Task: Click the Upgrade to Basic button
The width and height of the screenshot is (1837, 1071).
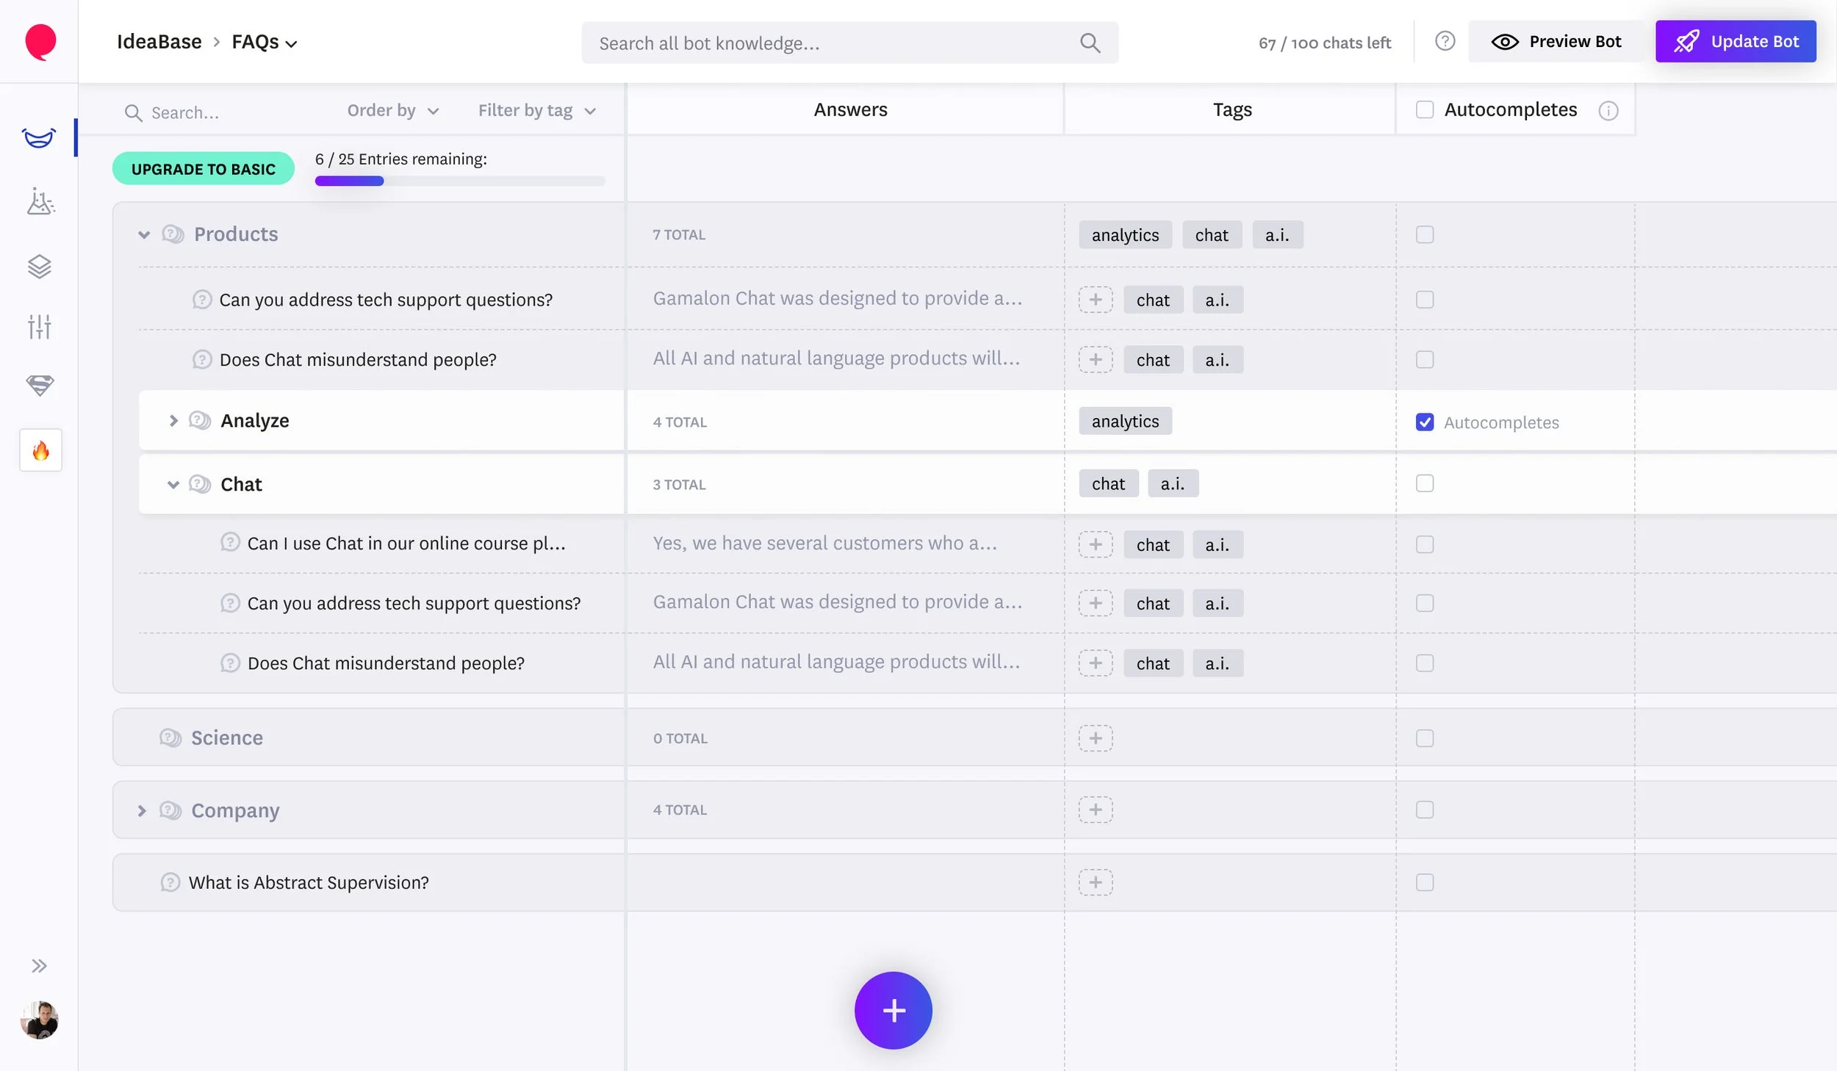Action: pyautogui.click(x=203, y=169)
